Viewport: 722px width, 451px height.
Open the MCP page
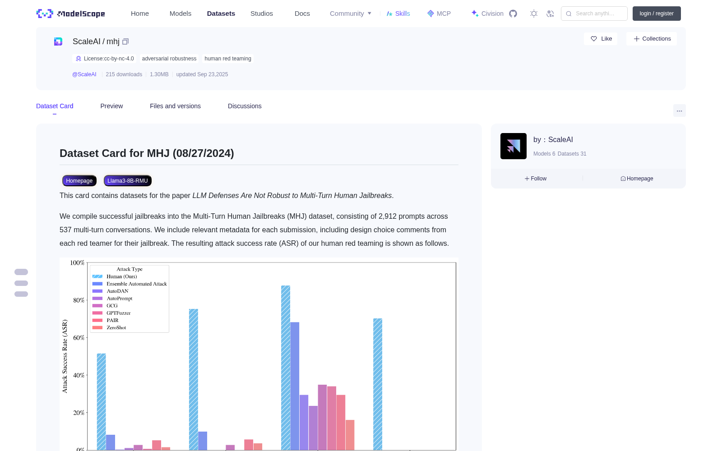pyautogui.click(x=439, y=14)
